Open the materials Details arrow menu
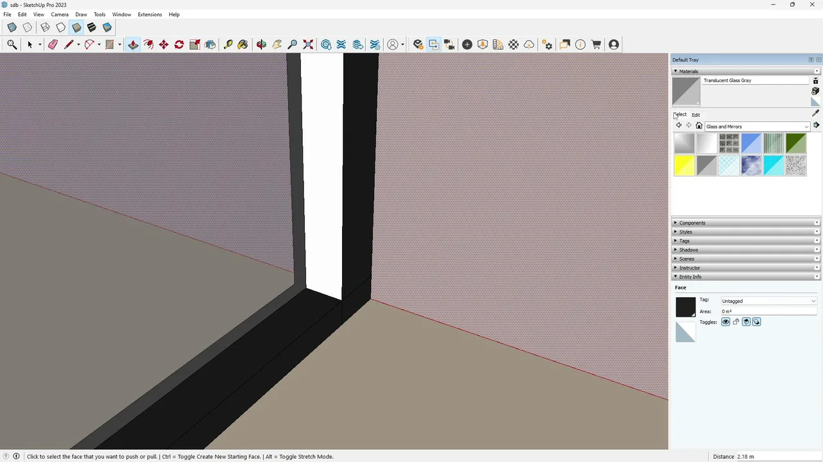 pos(816,126)
